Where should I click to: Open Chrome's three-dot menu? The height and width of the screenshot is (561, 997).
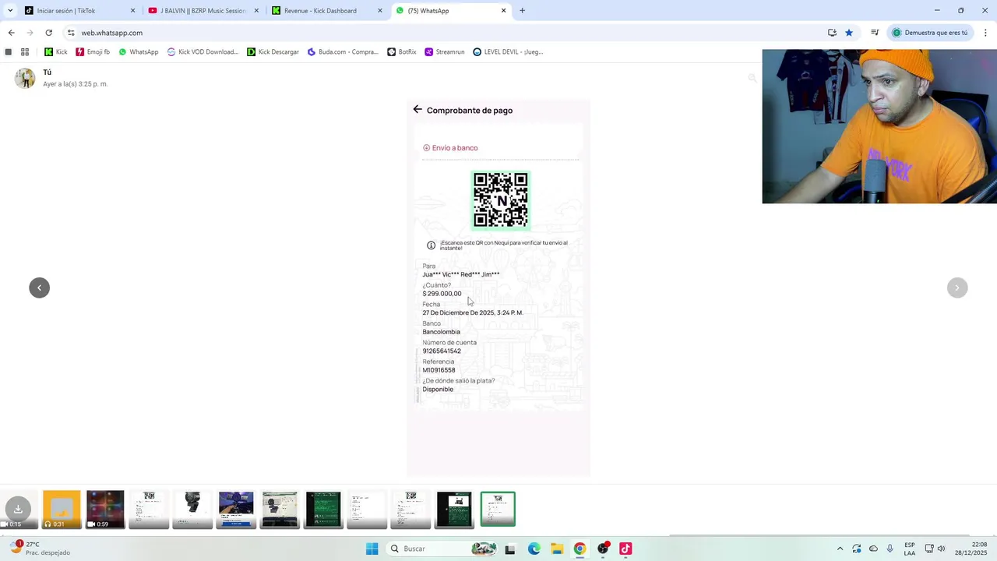pyautogui.click(x=985, y=33)
